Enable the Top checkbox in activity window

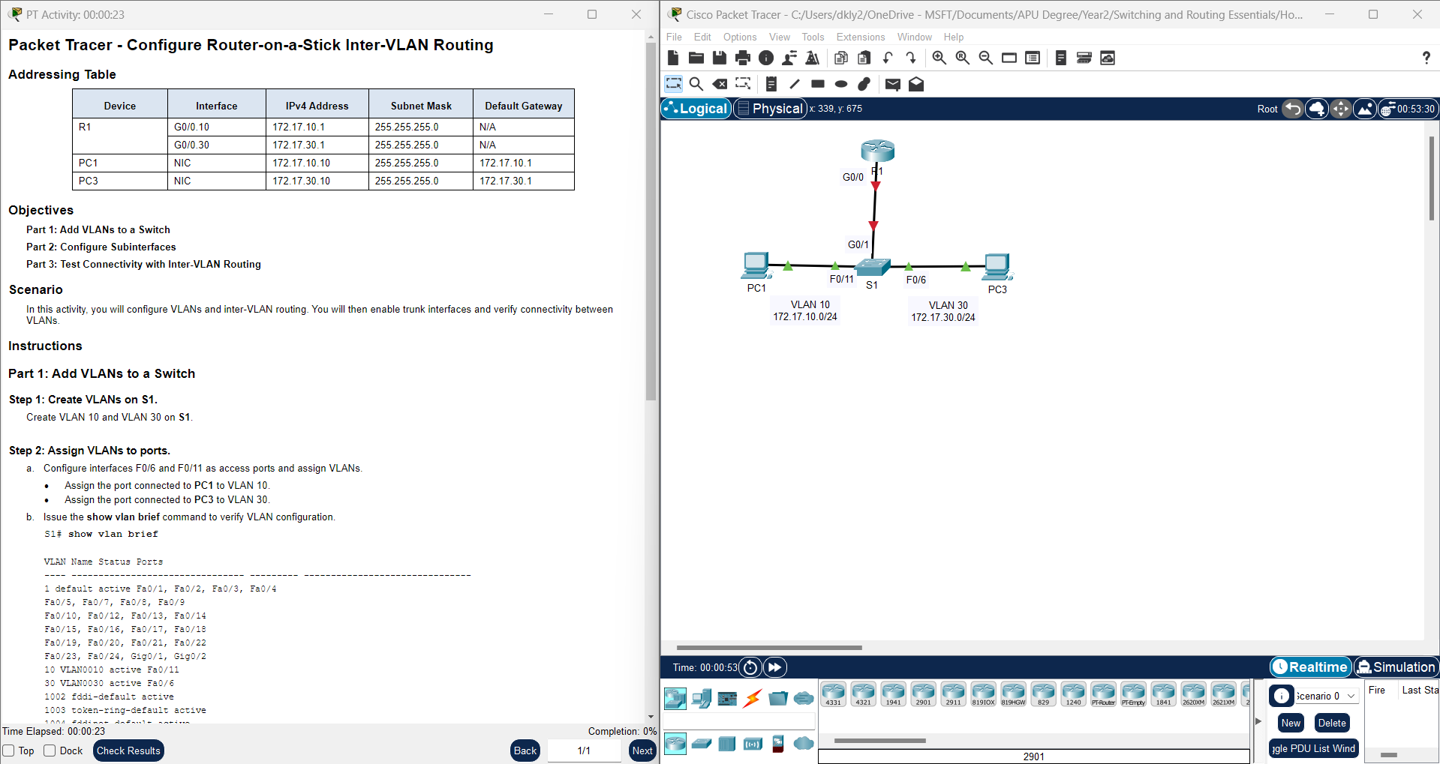[x=8, y=751]
